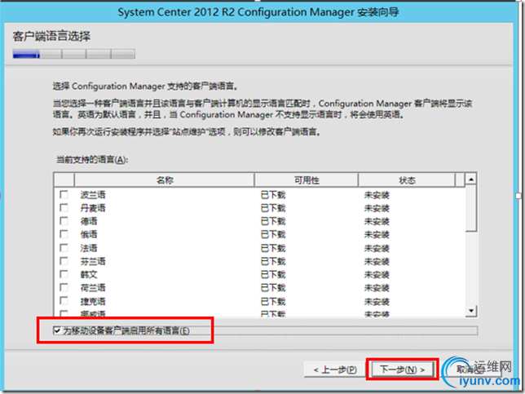Select the 俄语 language checkbox
This screenshot has width=525, height=394.
[64, 234]
